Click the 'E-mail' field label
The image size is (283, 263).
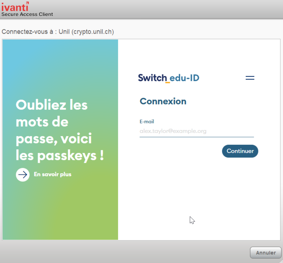(147, 122)
